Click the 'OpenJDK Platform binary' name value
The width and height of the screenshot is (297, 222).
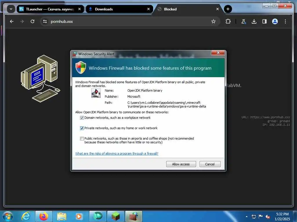click(x=145, y=90)
